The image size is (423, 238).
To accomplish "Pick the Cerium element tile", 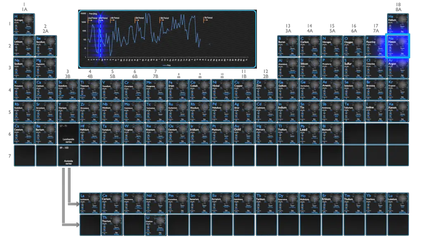I will (112, 202).
